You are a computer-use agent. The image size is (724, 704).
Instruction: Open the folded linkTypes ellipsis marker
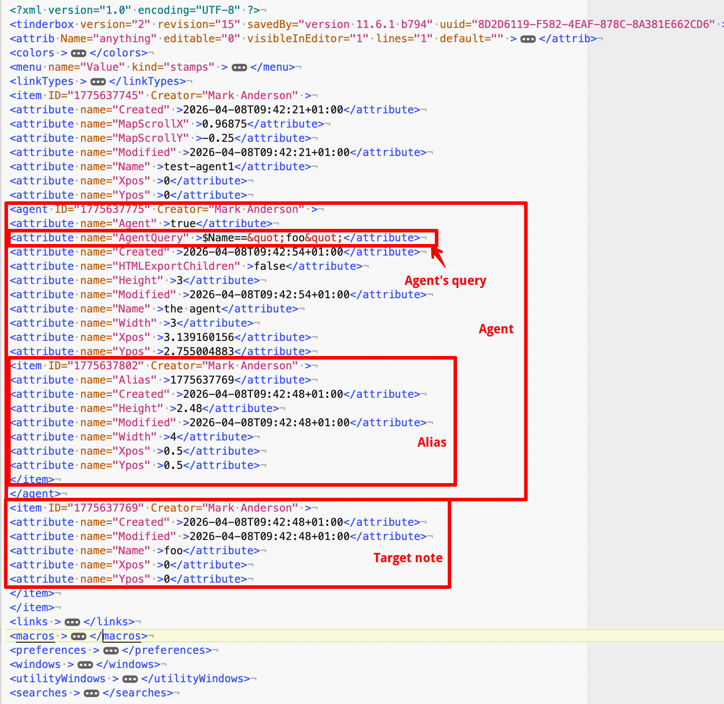click(98, 82)
